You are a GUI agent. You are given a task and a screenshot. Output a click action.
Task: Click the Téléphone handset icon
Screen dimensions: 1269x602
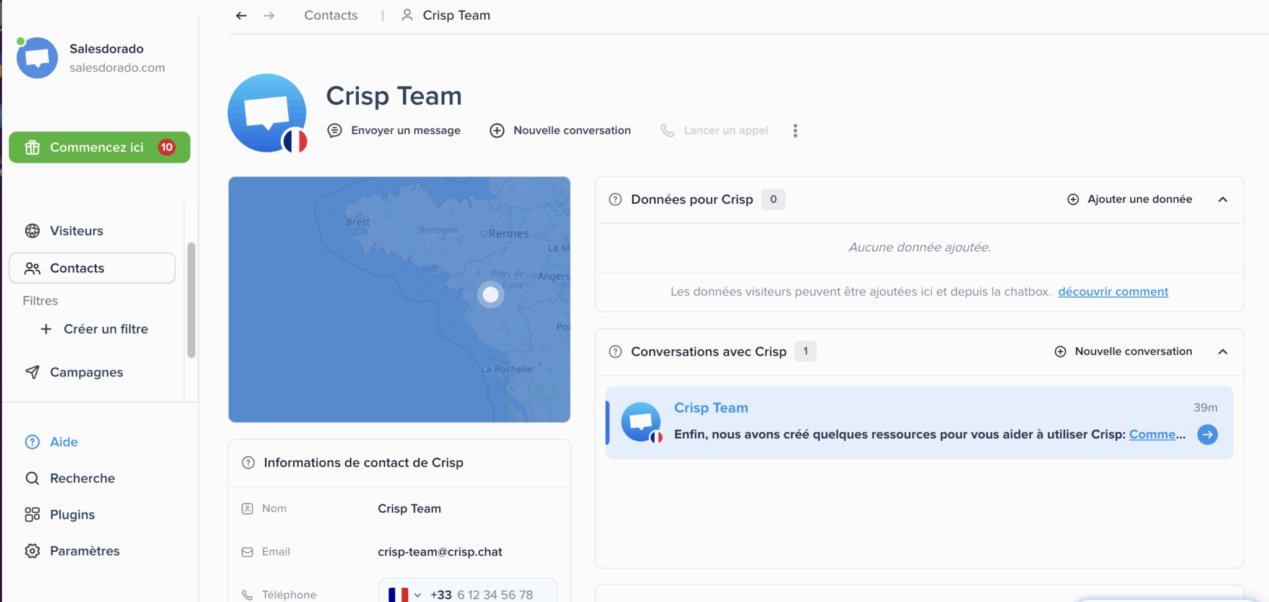point(247,595)
